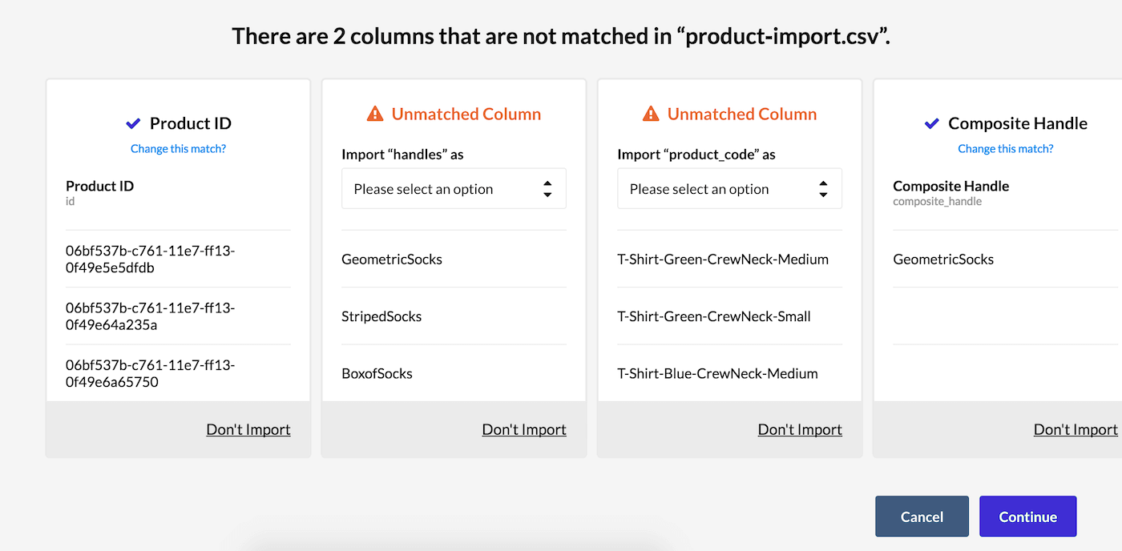Click the stepper arrows in the product_code dropdown
This screenshot has width=1122, height=551.
click(x=823, y=188)
